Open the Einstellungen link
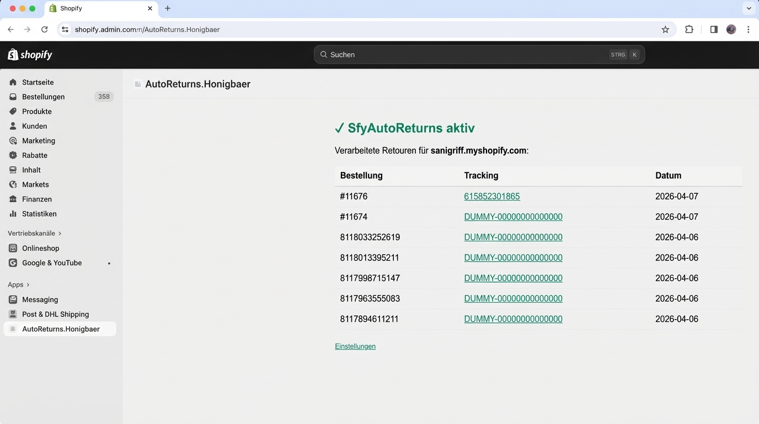The width and height of the screenshot is (759, 424). point(355,346)
